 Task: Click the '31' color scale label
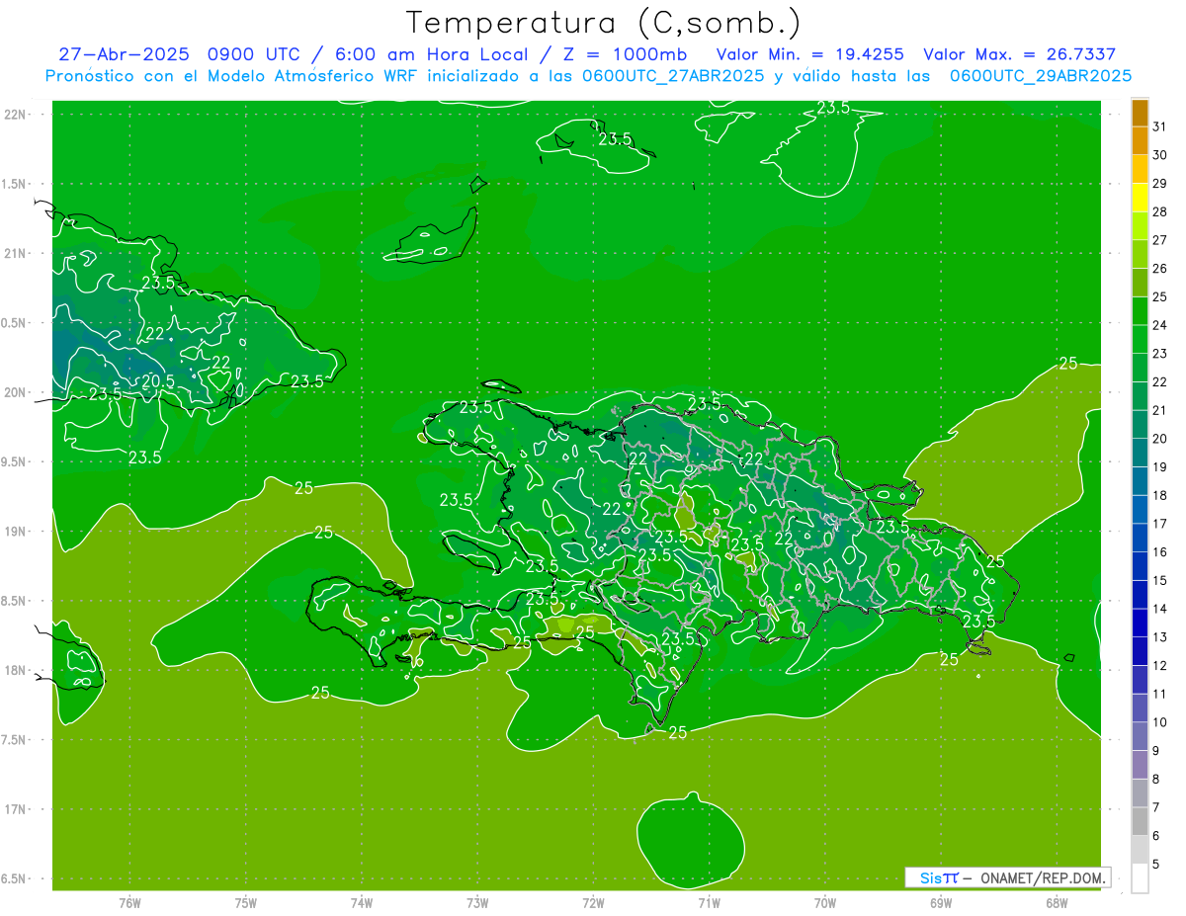[1160, 125]
